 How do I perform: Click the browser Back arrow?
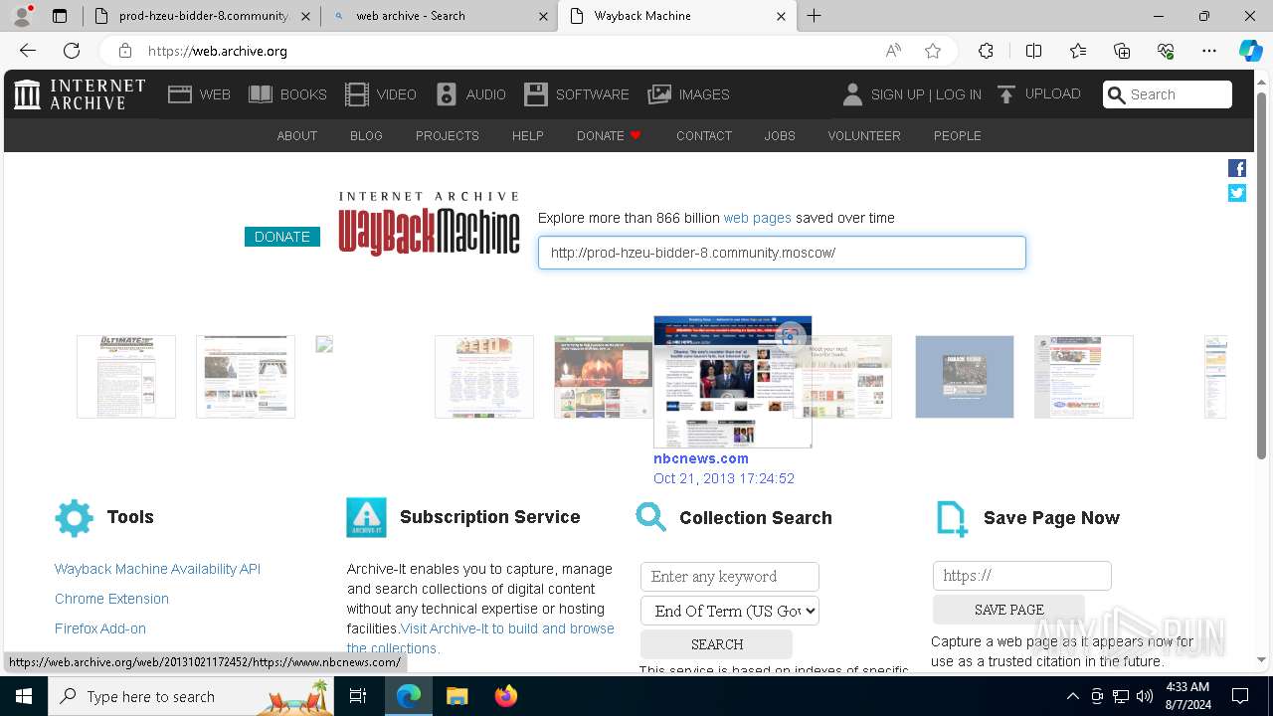click(28, 51)
